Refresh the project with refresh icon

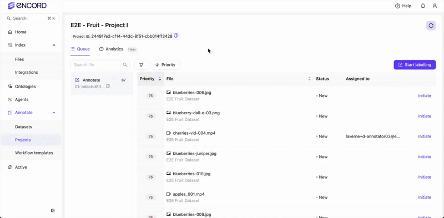click(431, 26)
